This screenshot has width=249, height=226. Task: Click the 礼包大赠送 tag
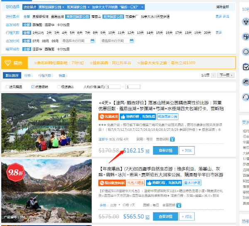coord(136,183)
